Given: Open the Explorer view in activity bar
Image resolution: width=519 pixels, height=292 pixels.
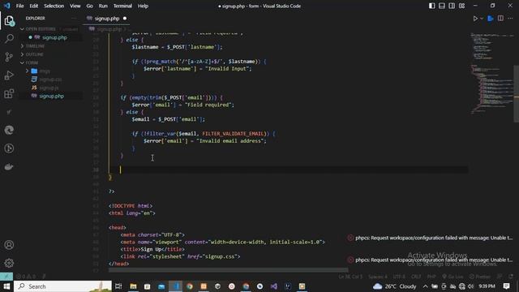Looking at the screenshot, I should point(9,21).
